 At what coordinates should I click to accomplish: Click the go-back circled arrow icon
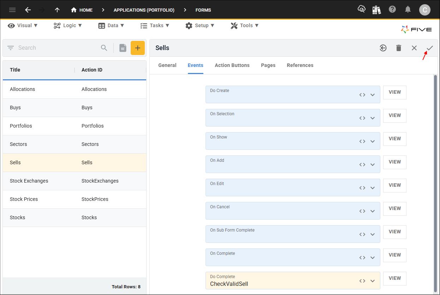click(383, 48)
